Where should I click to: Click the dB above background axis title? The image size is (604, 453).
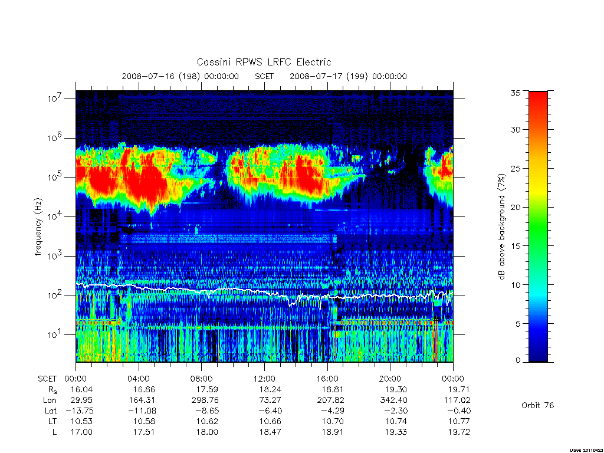501,227
